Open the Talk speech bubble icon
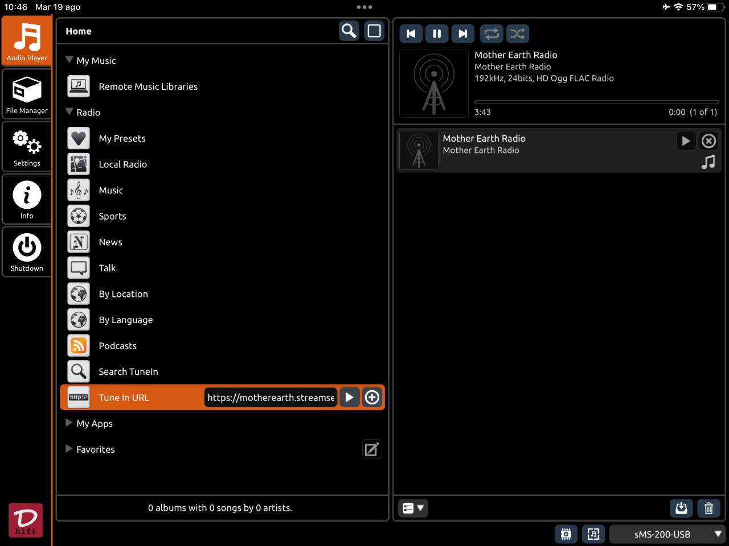Image resolution: width=729 pixels, height=546 pixels. 79,268
